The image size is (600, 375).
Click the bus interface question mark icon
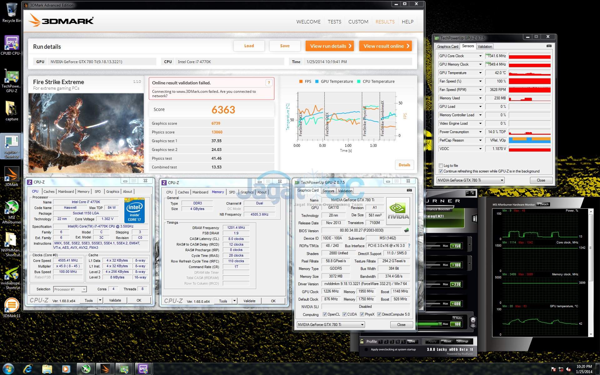coord(409,246)
